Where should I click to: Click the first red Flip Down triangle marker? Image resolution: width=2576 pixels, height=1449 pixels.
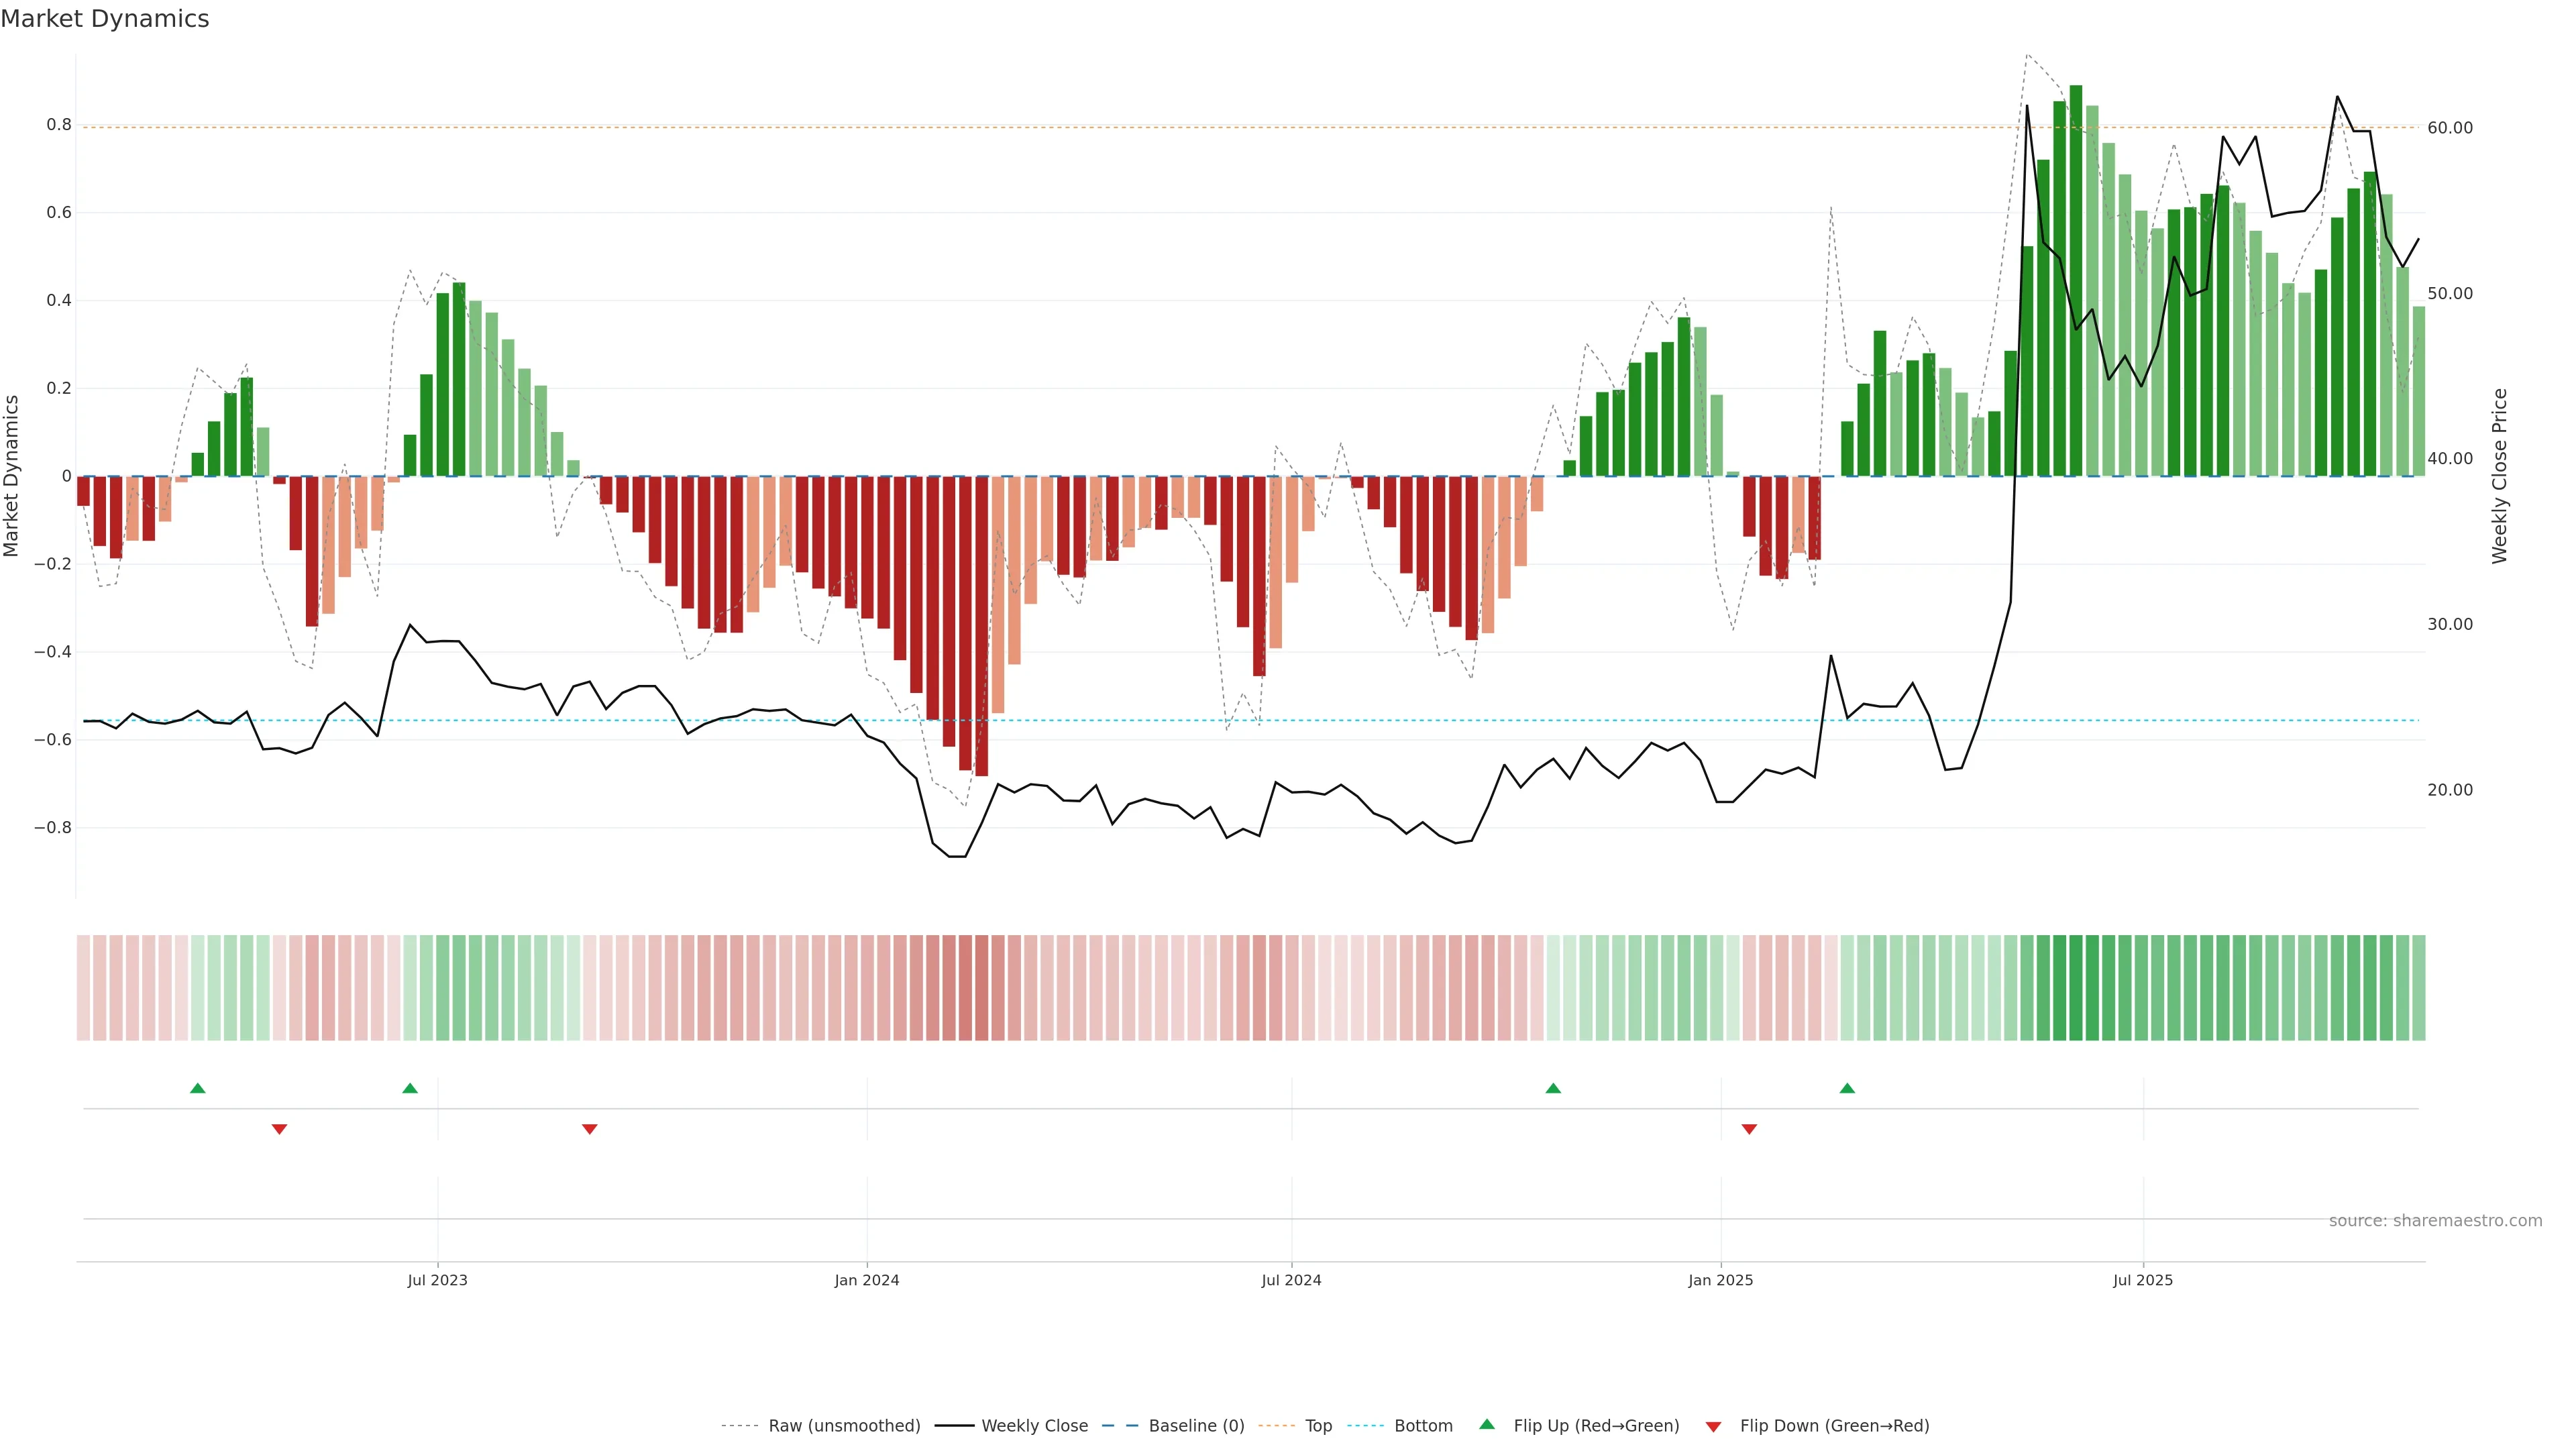(280, 1129)
